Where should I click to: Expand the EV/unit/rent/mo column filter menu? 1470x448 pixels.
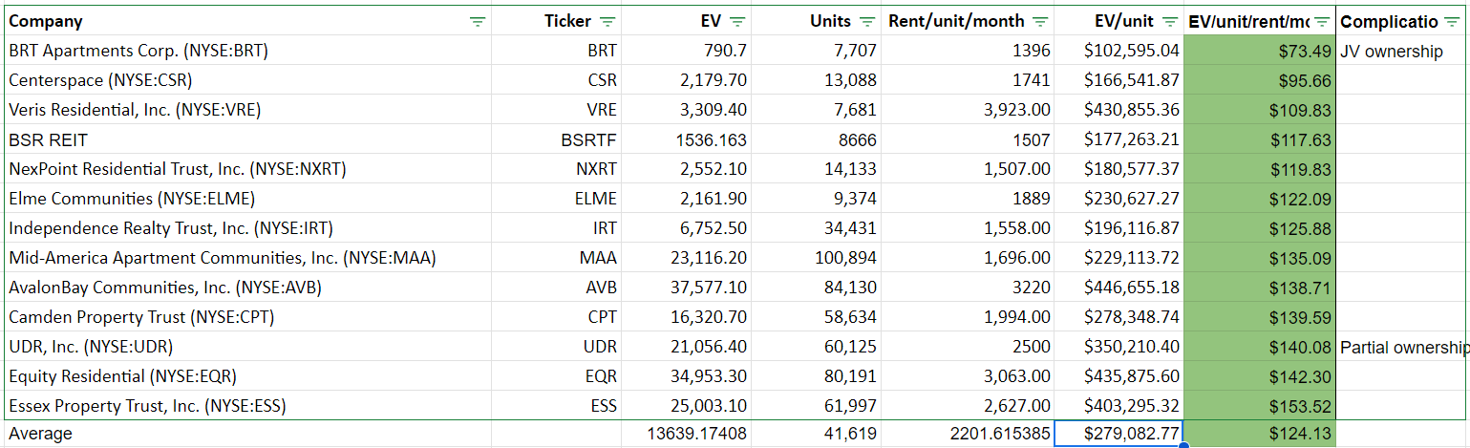1322,21
